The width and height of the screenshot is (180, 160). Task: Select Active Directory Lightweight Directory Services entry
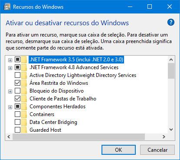83,75
